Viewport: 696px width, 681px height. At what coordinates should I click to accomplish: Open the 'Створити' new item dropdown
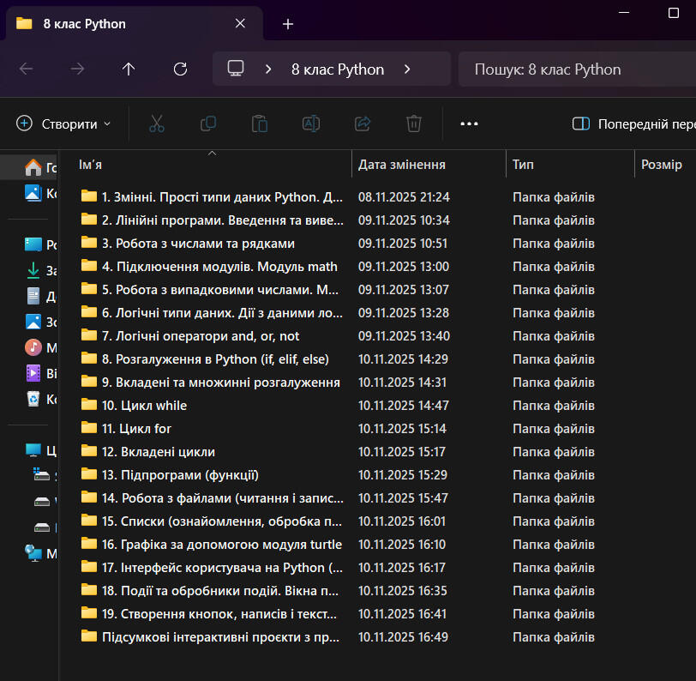63,124
